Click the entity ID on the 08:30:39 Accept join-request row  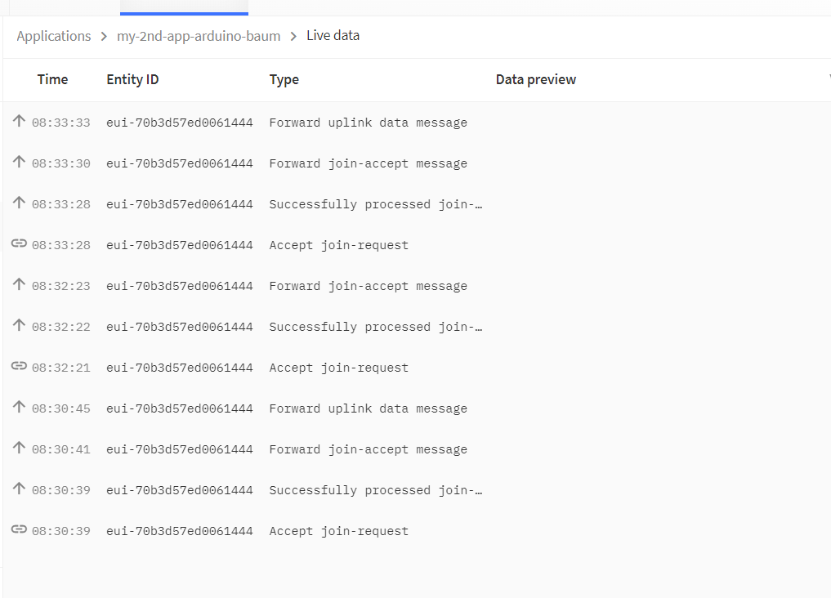coord(180,531)
